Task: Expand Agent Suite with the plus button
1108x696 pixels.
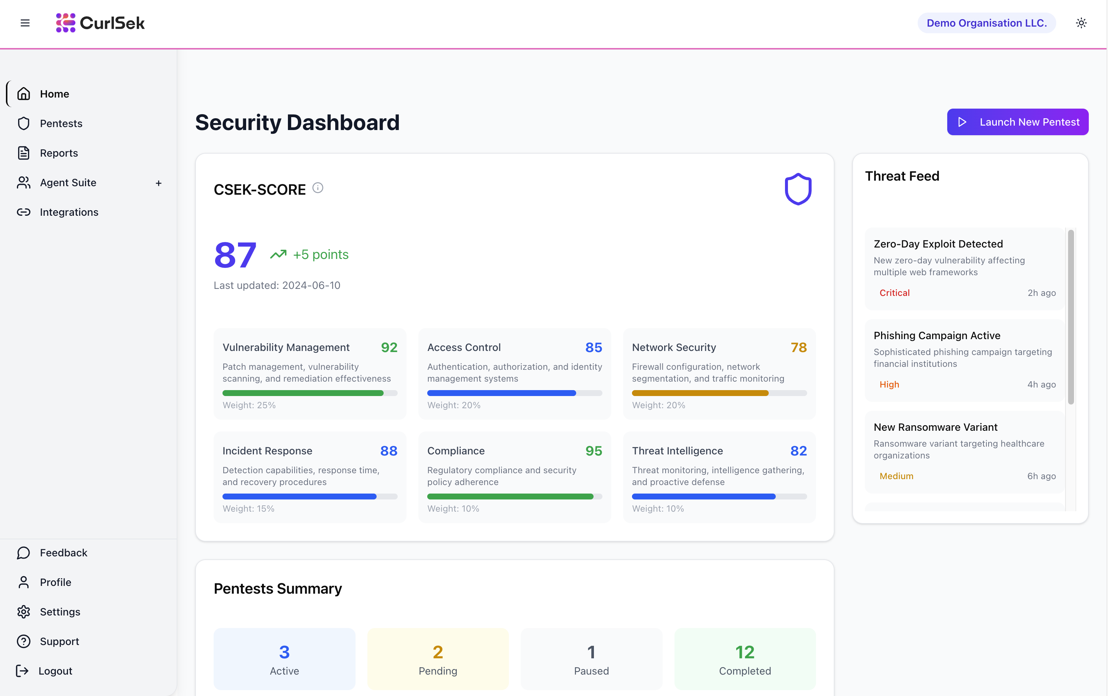Action: 159,182
